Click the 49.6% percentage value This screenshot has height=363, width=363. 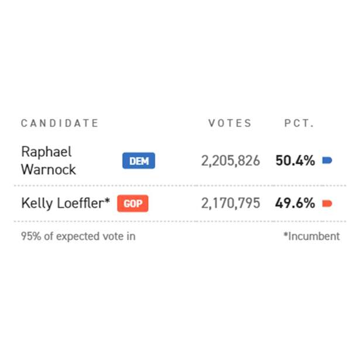[295, 203]
